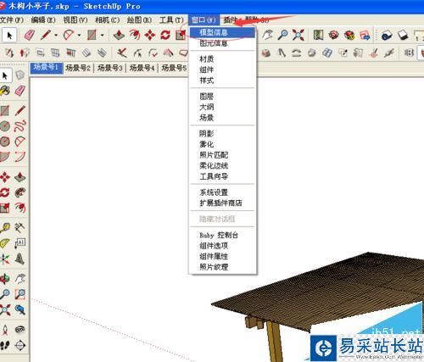
Task: Select the Freehand tool in left toolbar
Action: [x=20, y=126]
